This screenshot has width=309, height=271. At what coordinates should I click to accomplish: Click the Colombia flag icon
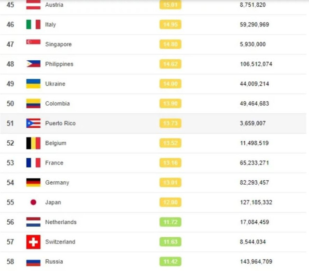point(33,104)
